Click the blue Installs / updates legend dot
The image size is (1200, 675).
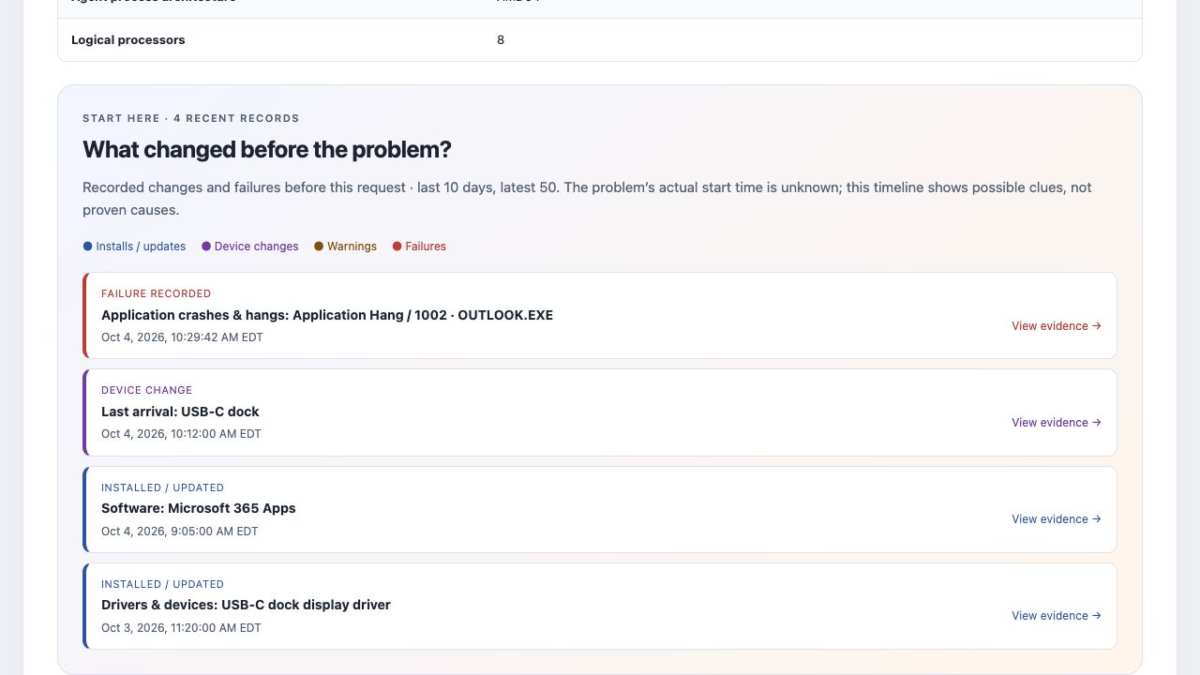click(x=87, y=247)
